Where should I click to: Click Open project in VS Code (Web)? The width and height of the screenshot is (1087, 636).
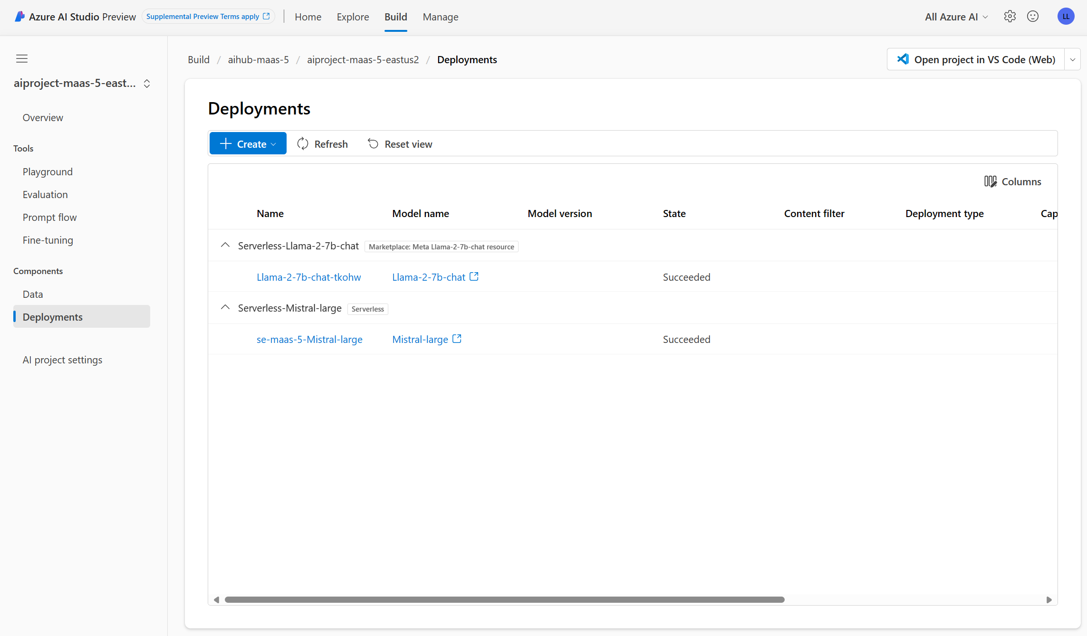[x=975, y=59]
